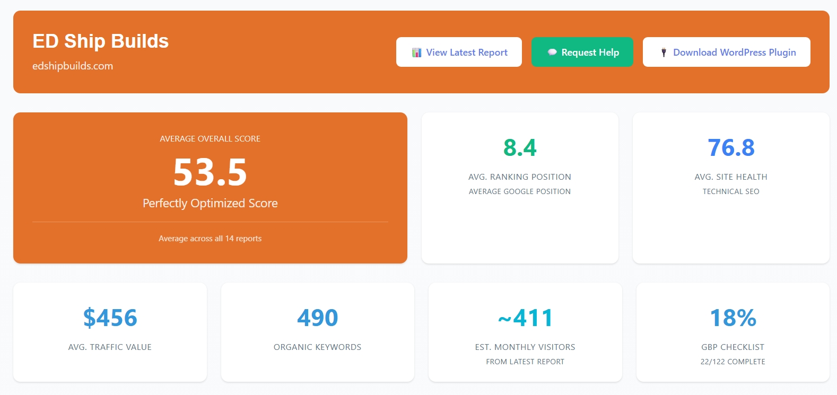Click the 8.4 ranking position value

pos(520,148)
